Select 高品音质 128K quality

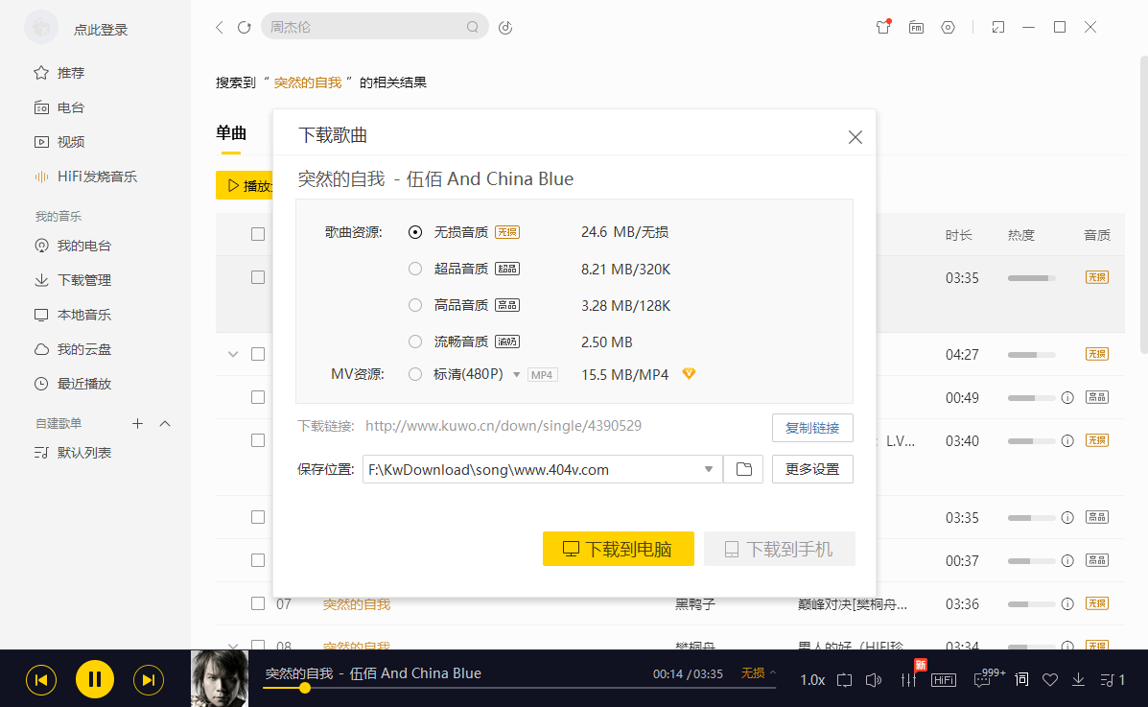(x=414, y=305)
